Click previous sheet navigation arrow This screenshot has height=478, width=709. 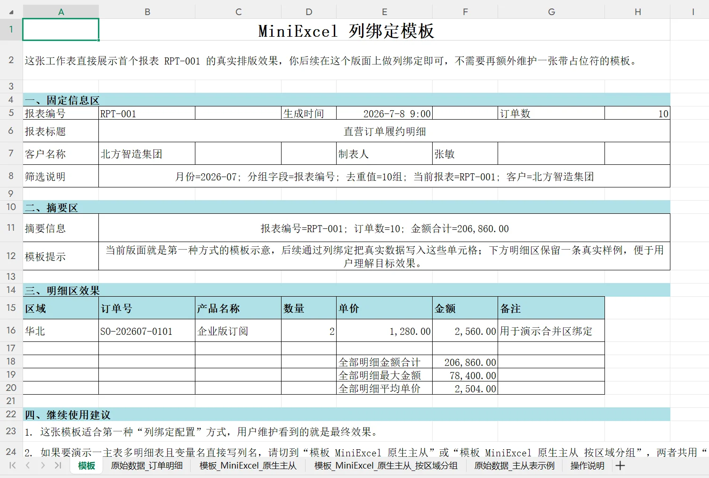pos(28,465)
